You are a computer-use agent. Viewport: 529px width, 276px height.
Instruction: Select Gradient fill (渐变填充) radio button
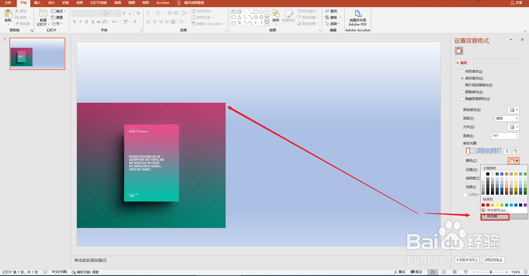(462, 78)
